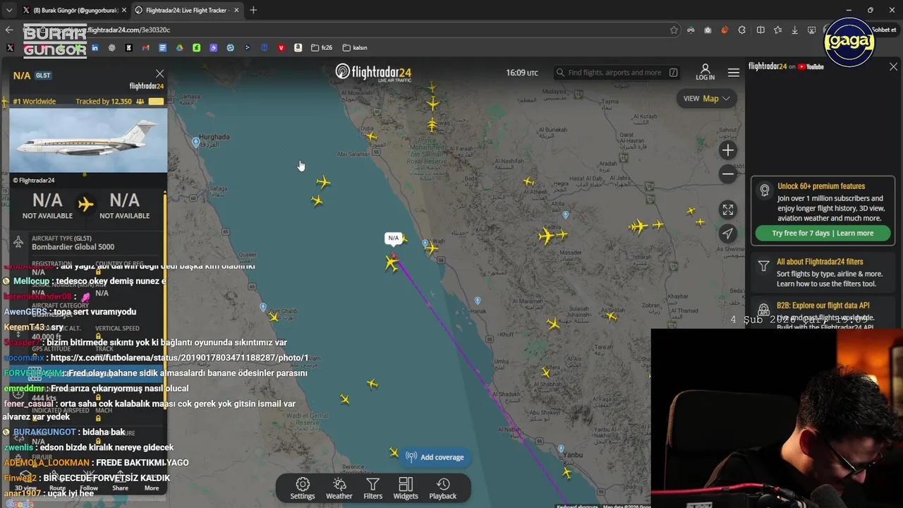The height and width of the screenshot is (508, 903).
Task: Open the B2B: Explore our flight data API link
Action: 823,306
